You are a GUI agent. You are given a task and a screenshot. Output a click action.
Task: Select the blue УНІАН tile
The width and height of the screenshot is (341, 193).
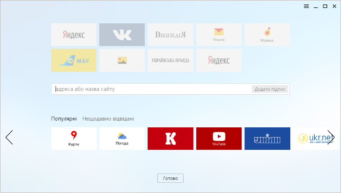(267, 139)
